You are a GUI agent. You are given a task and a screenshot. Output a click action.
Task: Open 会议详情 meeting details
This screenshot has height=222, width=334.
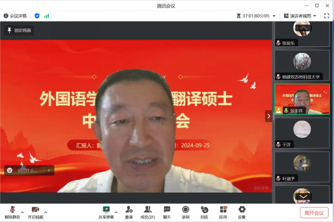coord(15,16)
